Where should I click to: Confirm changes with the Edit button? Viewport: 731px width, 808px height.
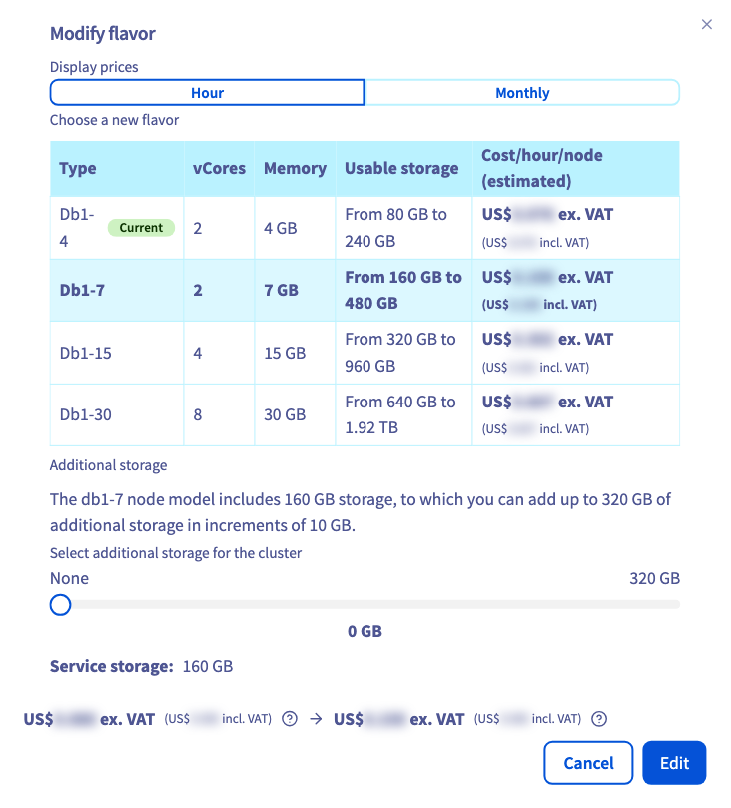click(674, 763)
